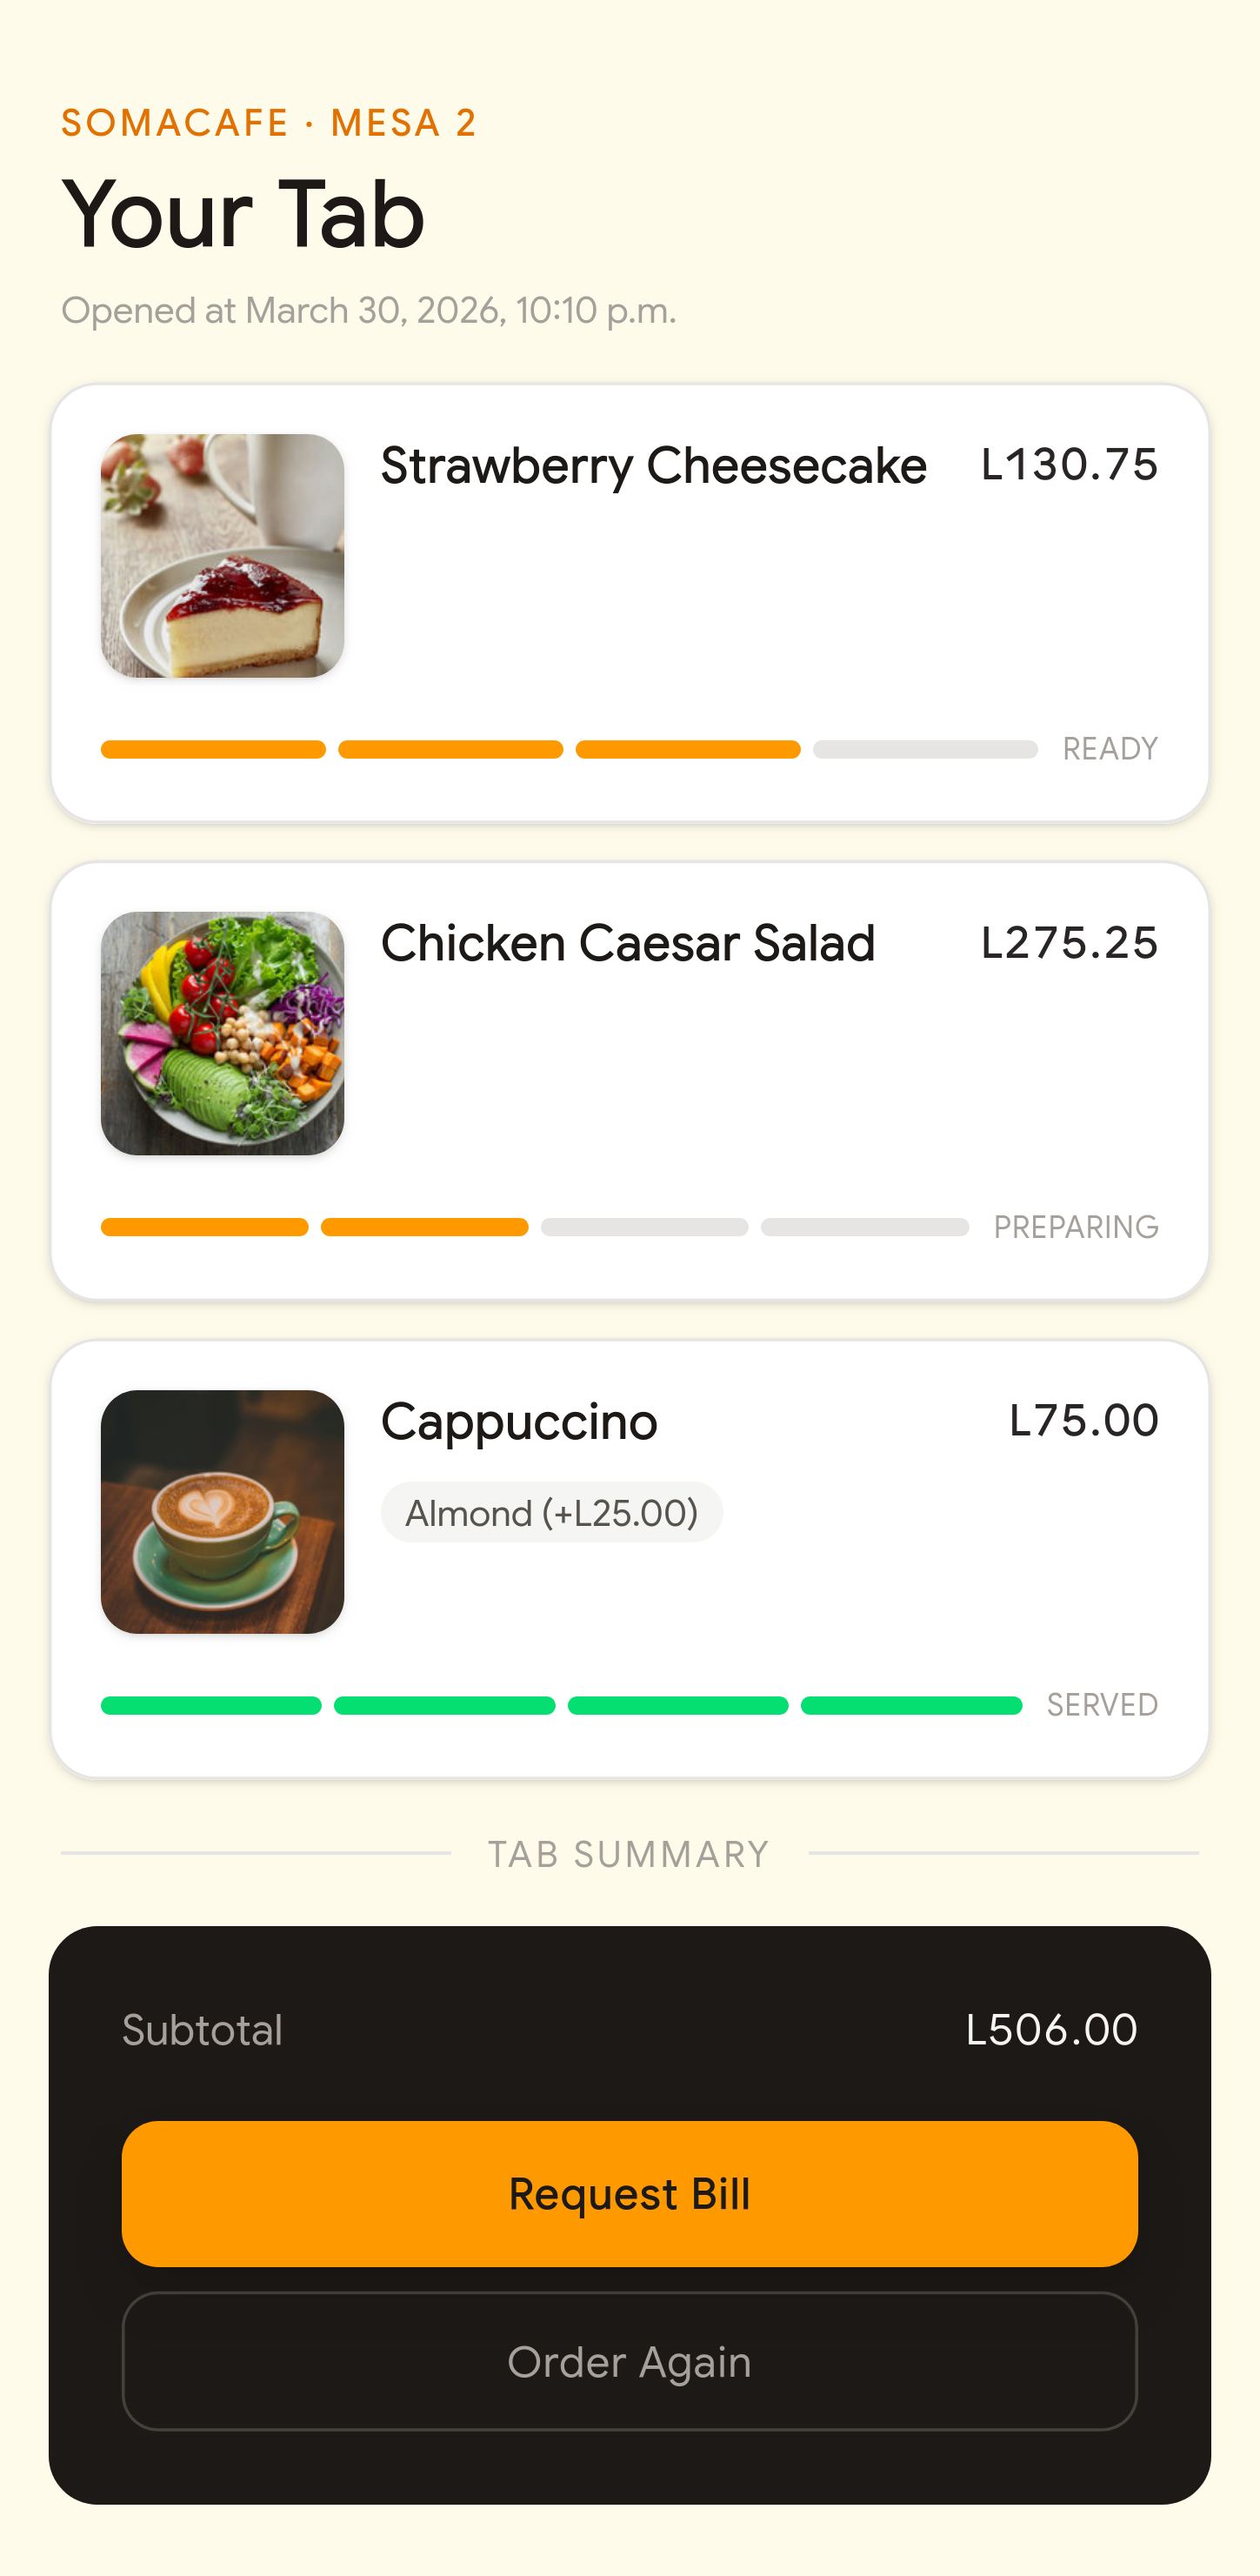Click the PREPARING status label
Image resolution: width=1260 pixels, height=2576 pixels.
tap(1075, 1227)
